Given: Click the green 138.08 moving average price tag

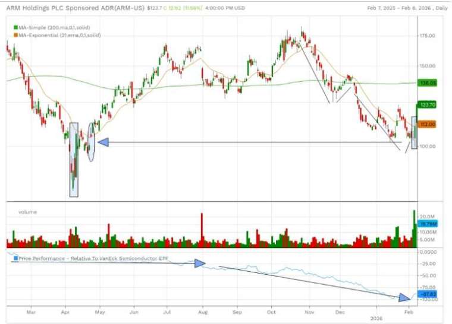Looking at the screenshot, I should coord(428,83).
